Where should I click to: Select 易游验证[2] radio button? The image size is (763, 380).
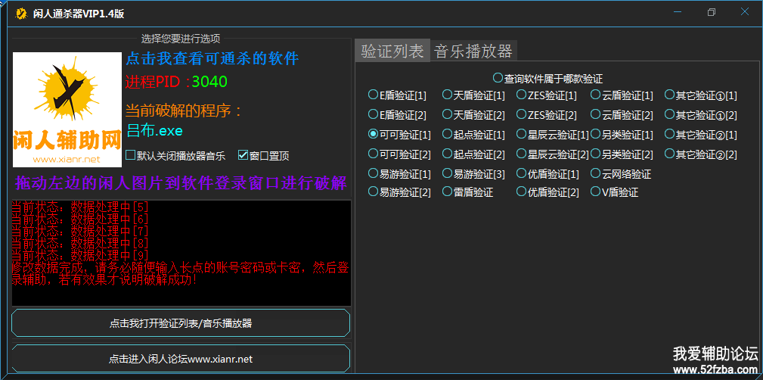[400, 192]
